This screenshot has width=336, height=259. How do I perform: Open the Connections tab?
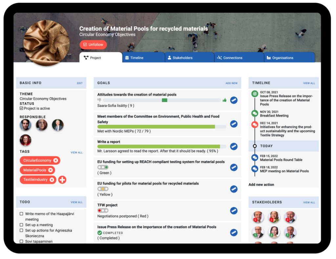click(x=239, y=58)
